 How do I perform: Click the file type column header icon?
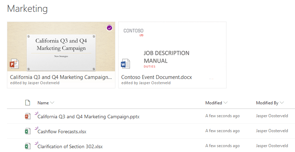[x=28, y=103]
